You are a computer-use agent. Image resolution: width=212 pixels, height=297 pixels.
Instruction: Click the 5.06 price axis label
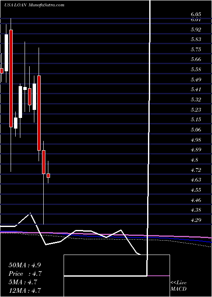[196, 130]
